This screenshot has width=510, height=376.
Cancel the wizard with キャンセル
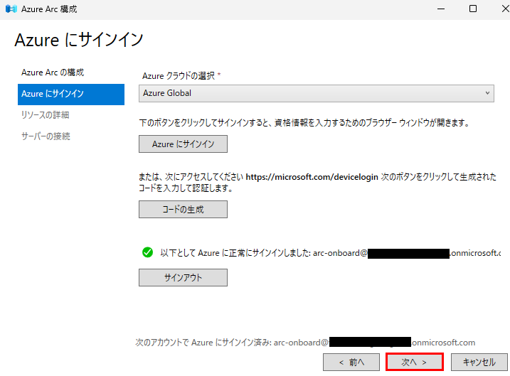(x=479, y=362)
